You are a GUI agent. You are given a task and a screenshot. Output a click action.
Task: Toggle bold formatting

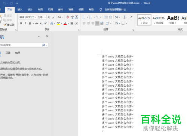[21, 23]
